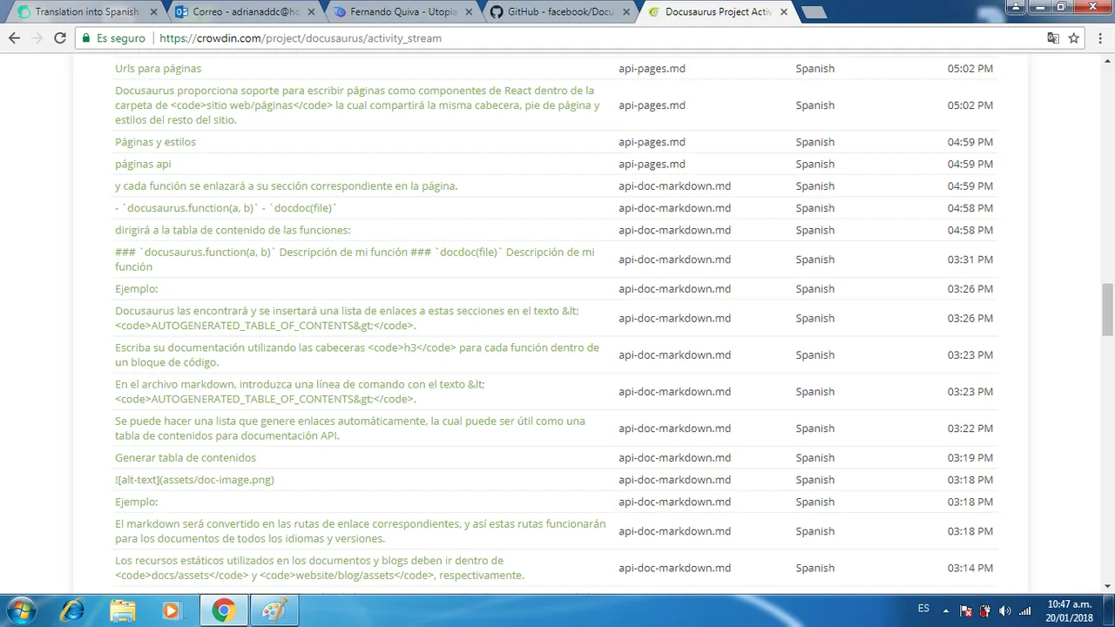Switch to Google Chrome in the taskbar
The image size is (1115, 627).
(223, 610)
